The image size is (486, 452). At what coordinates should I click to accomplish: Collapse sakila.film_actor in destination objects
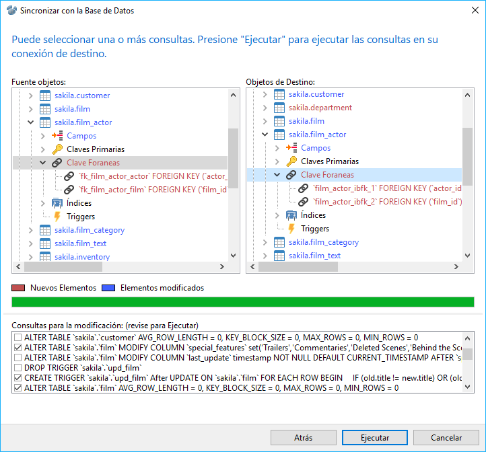[265, 135]
